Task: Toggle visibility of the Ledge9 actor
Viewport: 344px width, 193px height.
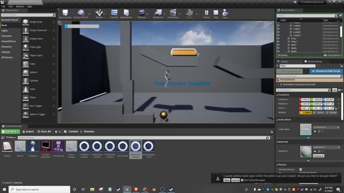Action: (x=278, y=35)
